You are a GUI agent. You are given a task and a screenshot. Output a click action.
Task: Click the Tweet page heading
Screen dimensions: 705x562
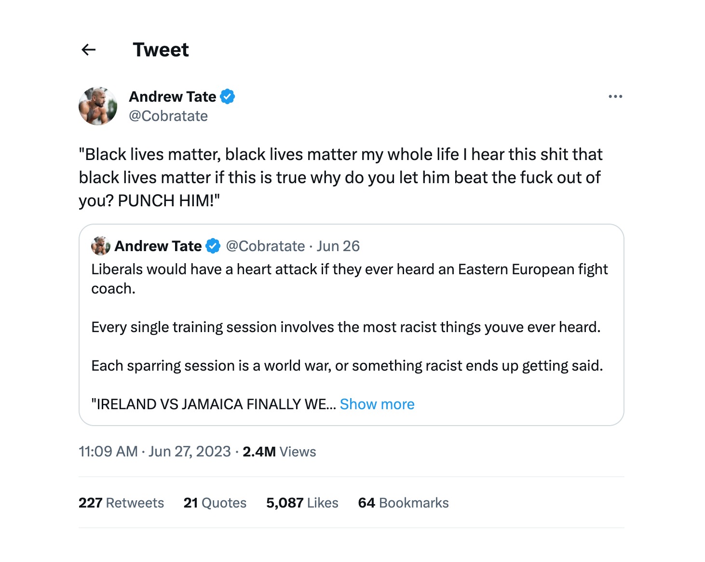tap(161, 50)
